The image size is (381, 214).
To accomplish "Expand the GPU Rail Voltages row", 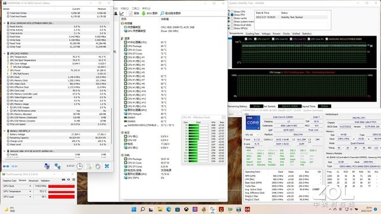I will (8, 67).
